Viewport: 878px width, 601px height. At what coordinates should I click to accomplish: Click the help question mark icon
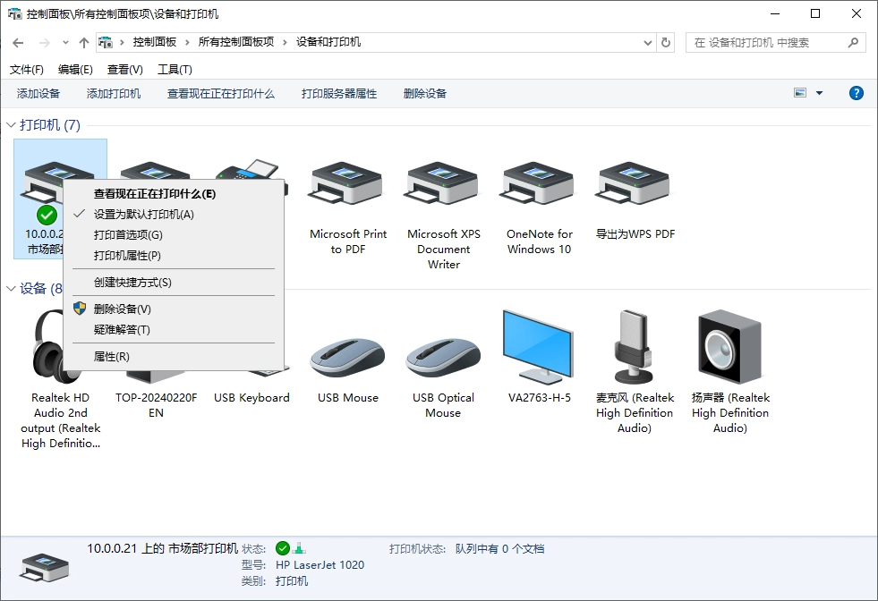pos(857,93)
